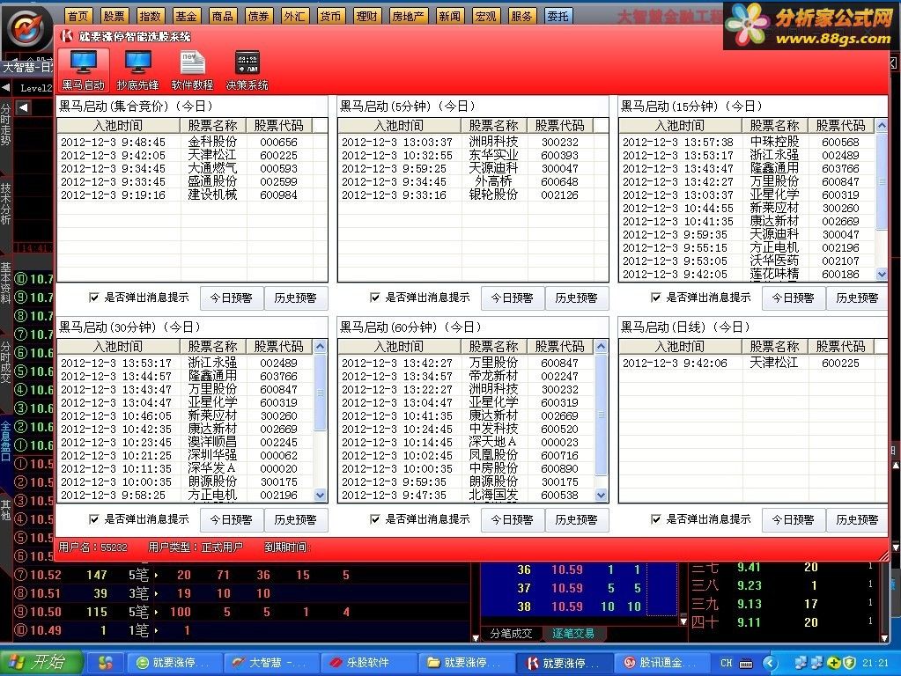This screenshot has height=676, width=901.
Task: Click 历史预警 under 15分钟 panel
Action: click(x=857, y=298)
